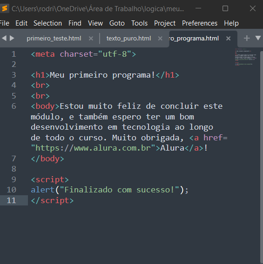Screen dimensions: 263x264
Task: Open the Preferences menu
Action: [200, 23]
